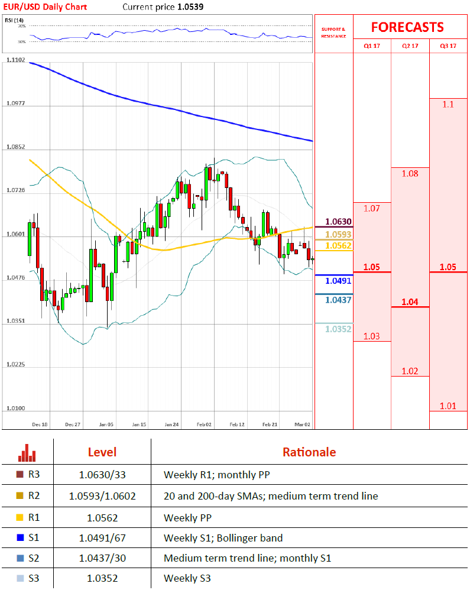
Task: Click the R2 gold color swatch
Action: point(20,495)
